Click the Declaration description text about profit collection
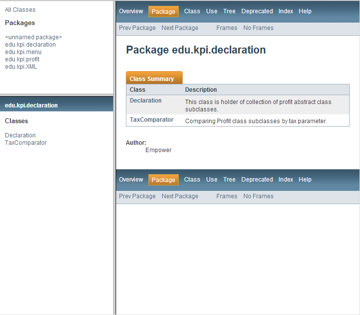The image size is (360, 315). tap(258, 105)
